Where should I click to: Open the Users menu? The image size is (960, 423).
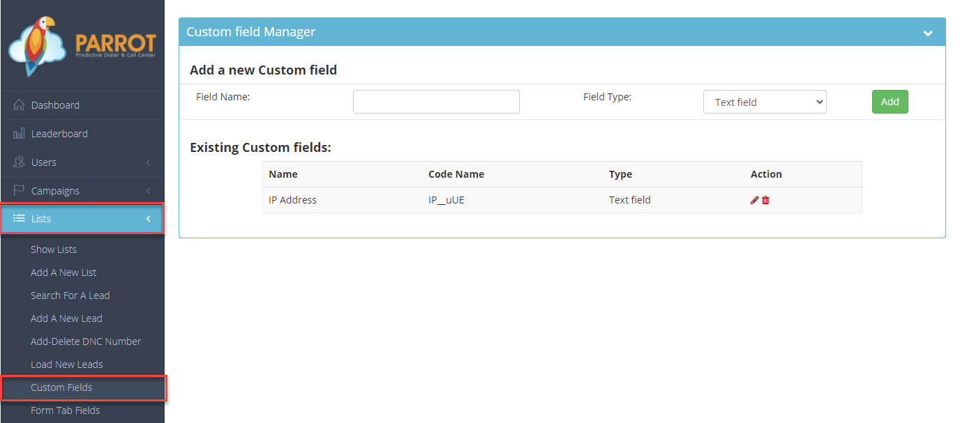(82, 162)
